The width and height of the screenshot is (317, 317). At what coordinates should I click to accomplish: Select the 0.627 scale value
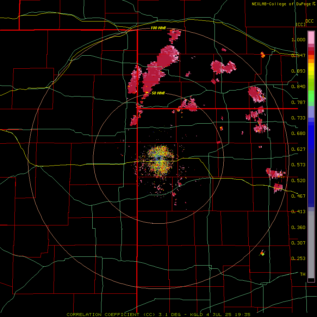[298, 149]
